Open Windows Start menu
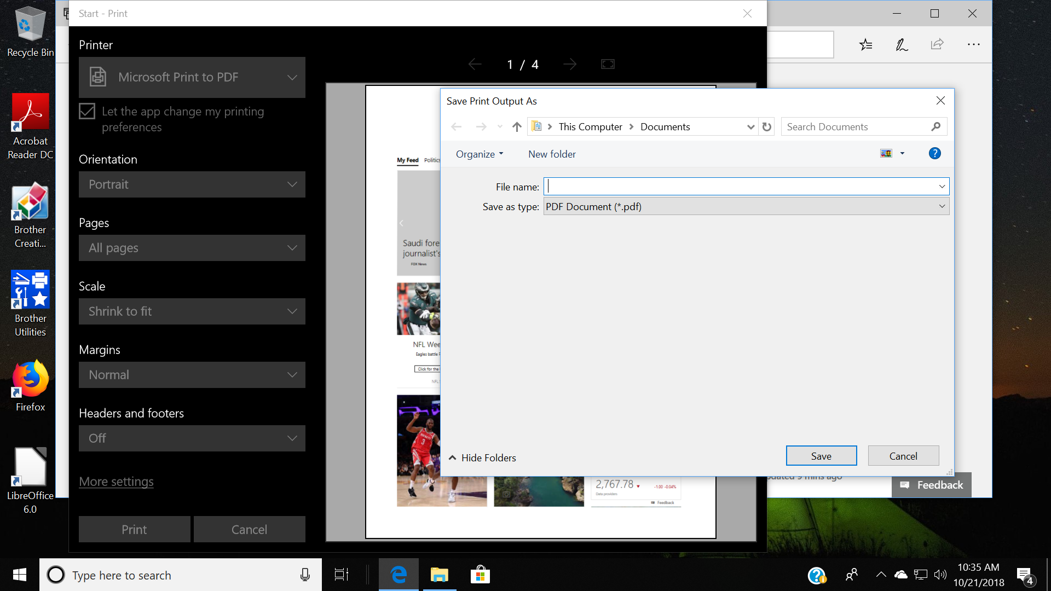The width and height of the screenshot is (1051, 591). 20,575
